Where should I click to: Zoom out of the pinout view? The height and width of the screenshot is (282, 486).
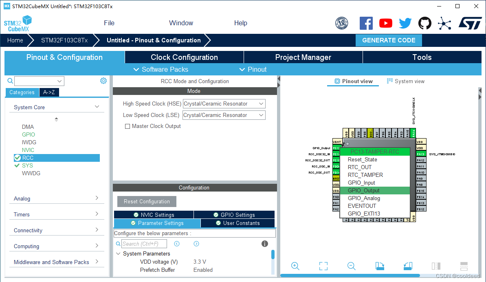click(351, 266)
